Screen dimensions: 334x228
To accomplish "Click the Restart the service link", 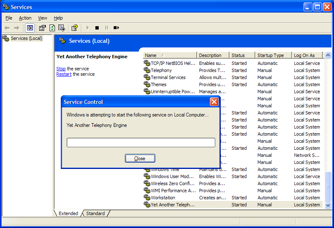I will tap(64, 74).
